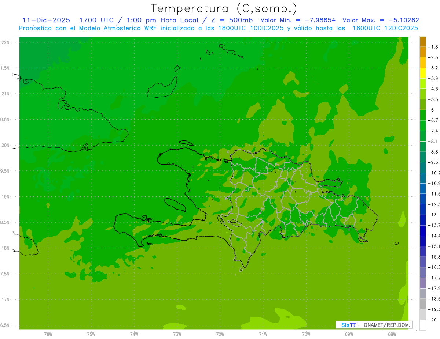Viewport: 440px width, 339px height.
Task: Pick the amber swatch between -2.5 and -3.2
Action: (423, 63)
